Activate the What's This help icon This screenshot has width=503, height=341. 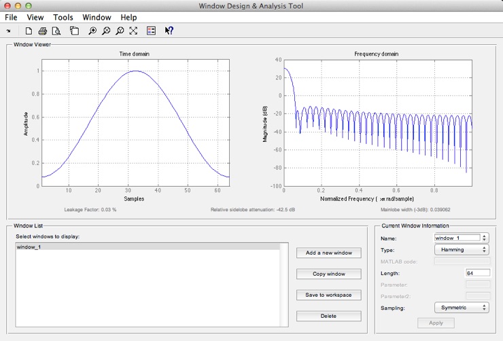pyautogui.click(x=169, y=31)
